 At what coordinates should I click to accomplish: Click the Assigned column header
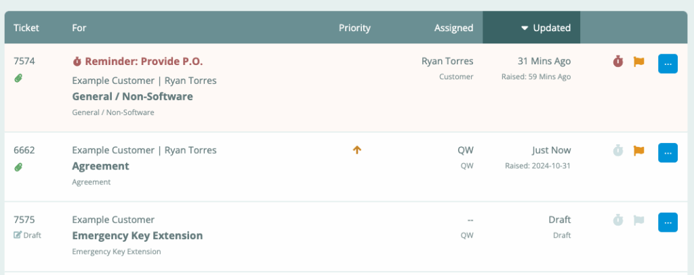[x=453, y=28]
